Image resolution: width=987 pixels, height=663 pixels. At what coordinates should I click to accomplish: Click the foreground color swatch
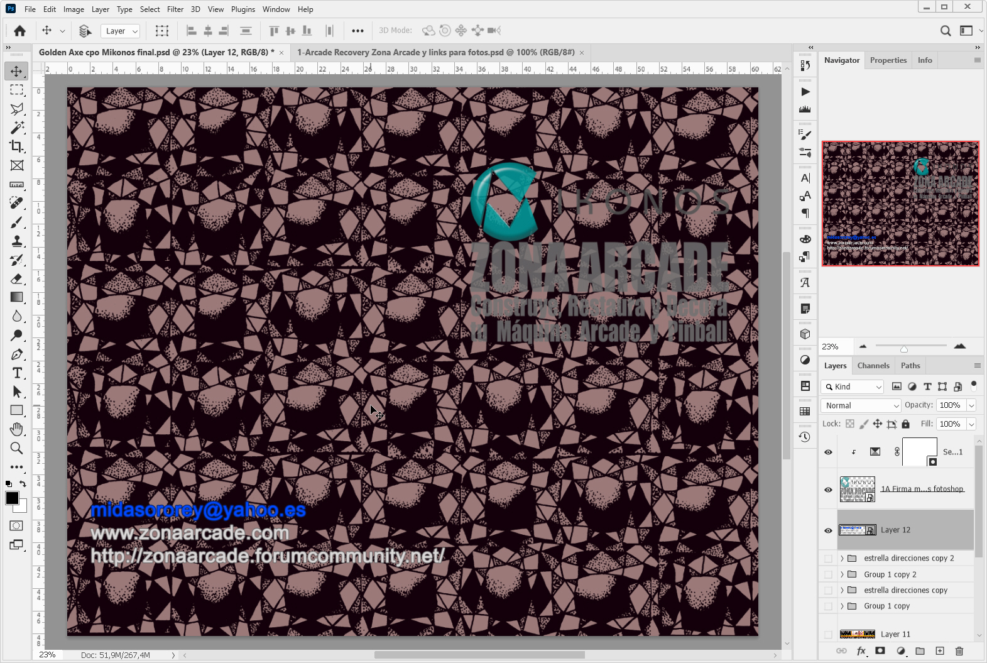(12, 498)
